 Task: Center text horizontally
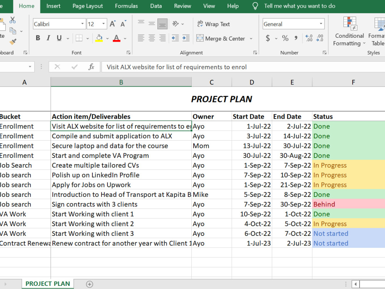pyautogui.click(x=152, y=38)
